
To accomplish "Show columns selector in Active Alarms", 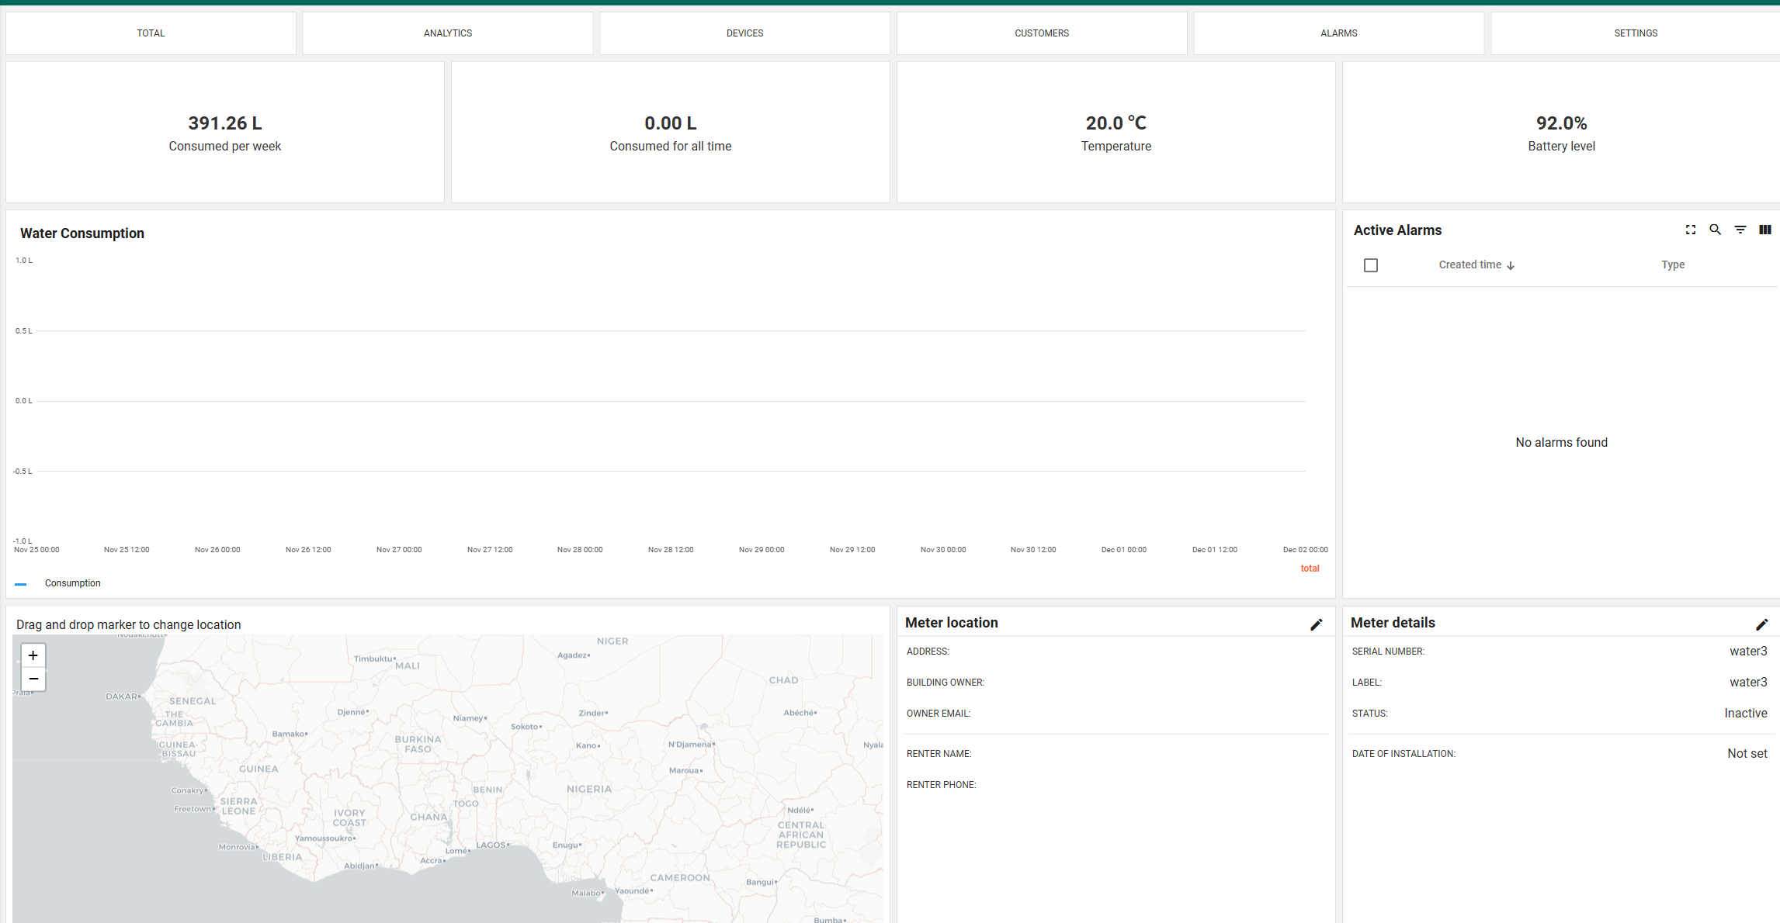I will (x=1764, y=230).
